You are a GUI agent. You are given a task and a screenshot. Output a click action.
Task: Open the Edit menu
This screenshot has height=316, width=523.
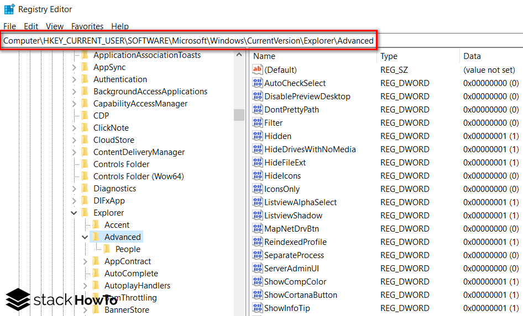point(31,26)
